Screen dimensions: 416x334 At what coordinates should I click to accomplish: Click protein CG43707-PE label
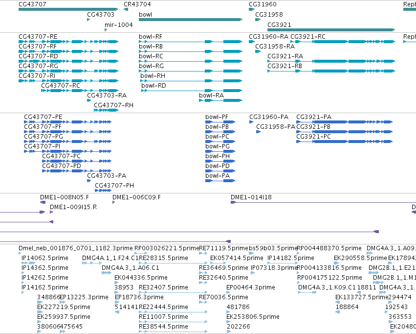43,117
